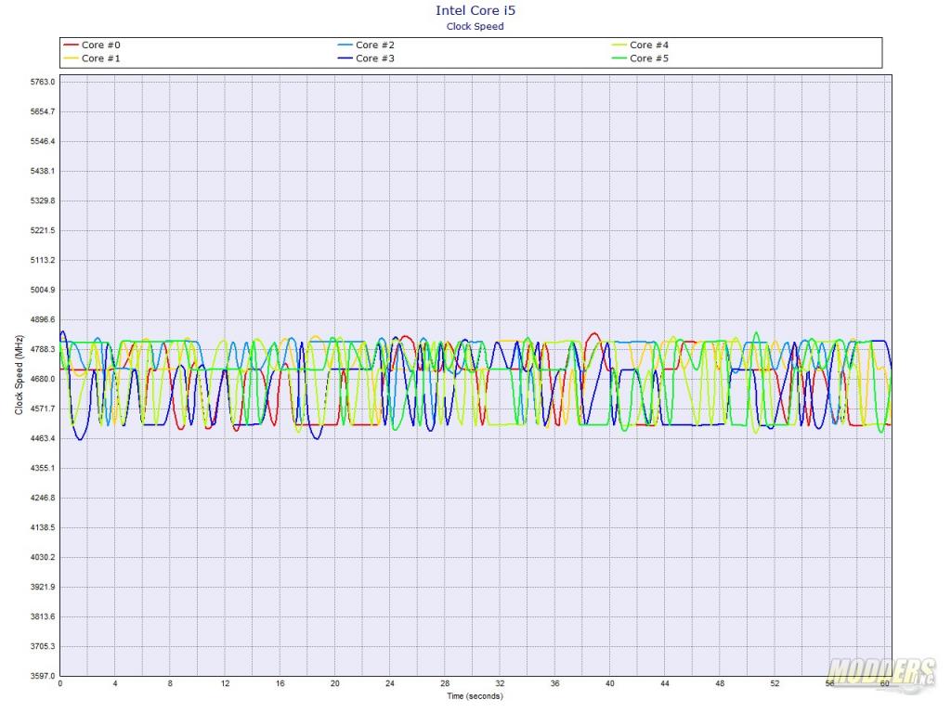Click the 48 seconds x-axis tick label
This screenshot has height=713, width=951.
coord(720,683)
